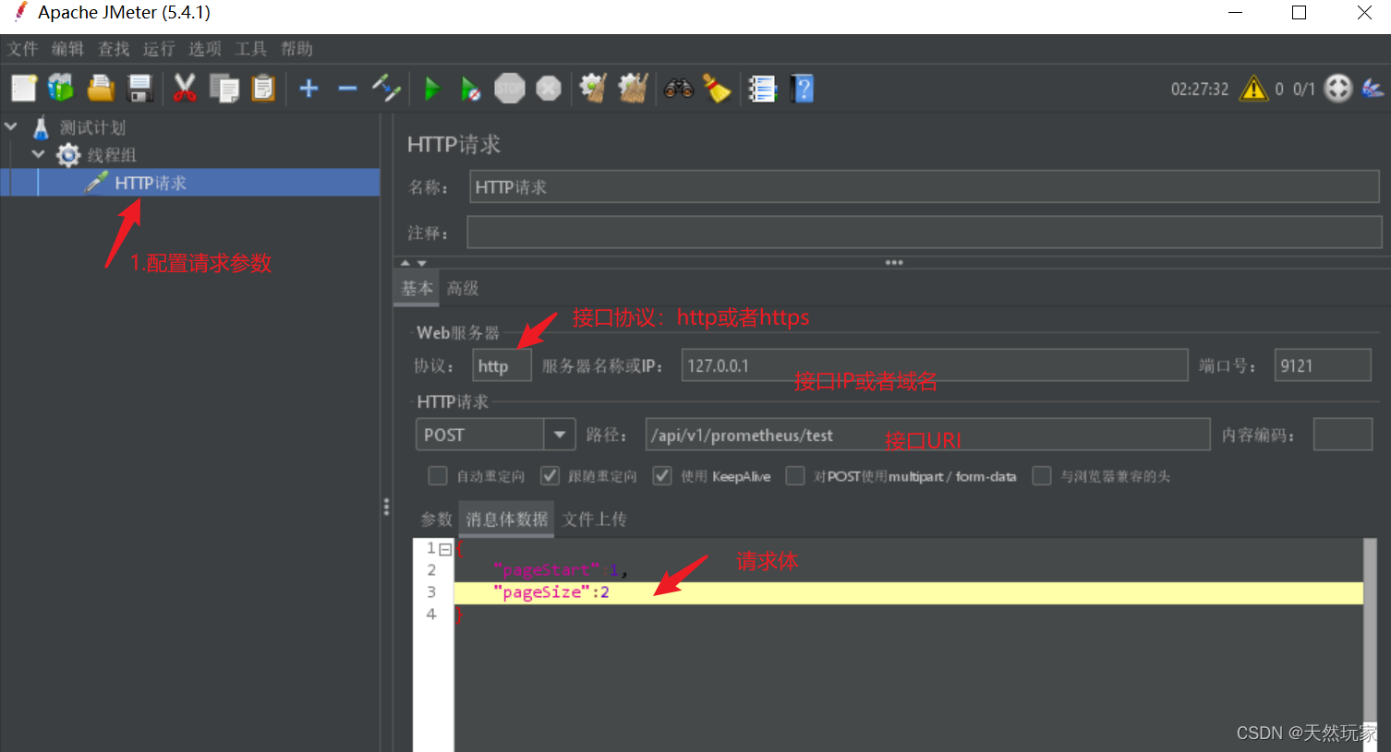Switch to the 文件上传 tab
1391x752 pixels.
pos(595,519)
